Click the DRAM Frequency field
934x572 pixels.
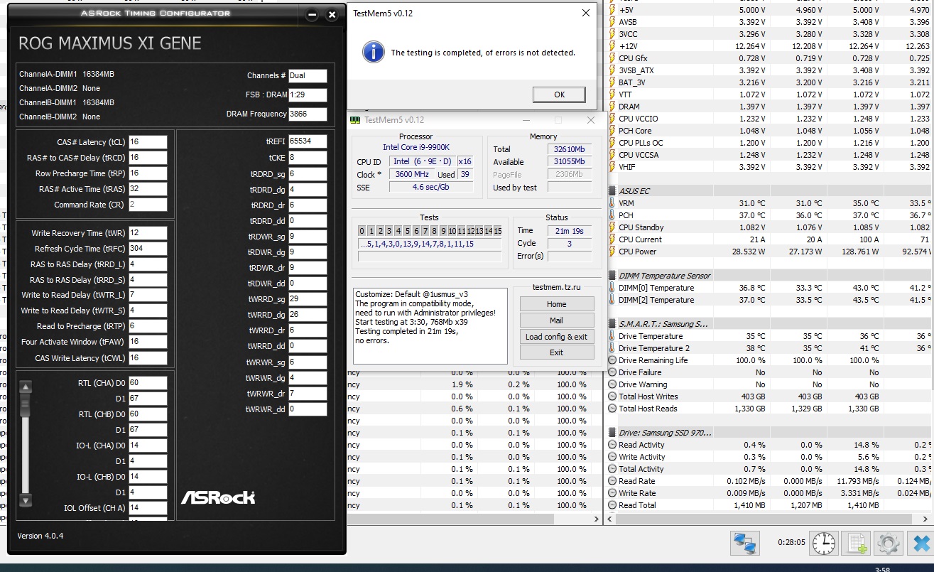coord(308,114)
